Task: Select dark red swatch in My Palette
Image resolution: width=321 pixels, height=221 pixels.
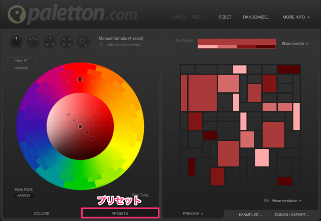Action: coord(246,47)
